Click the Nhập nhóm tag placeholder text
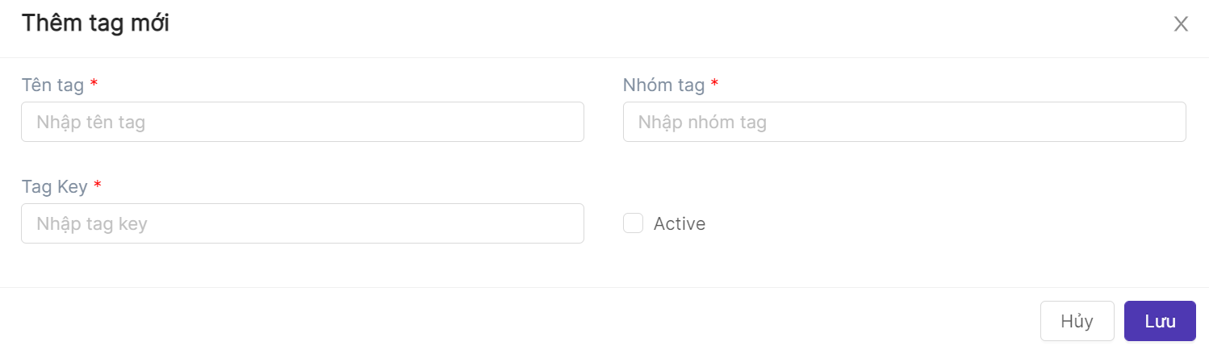 702,123
